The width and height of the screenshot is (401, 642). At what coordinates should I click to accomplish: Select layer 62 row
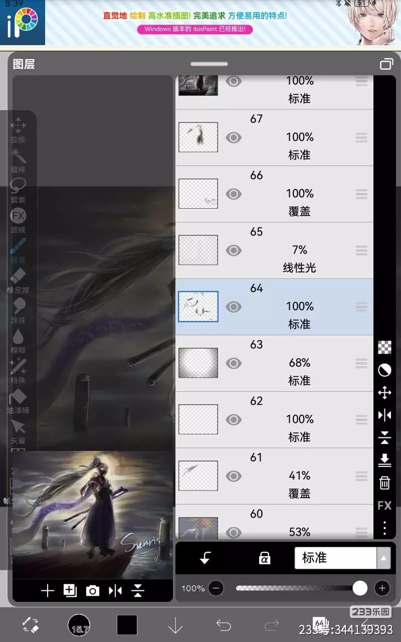(x=274, y=420)
